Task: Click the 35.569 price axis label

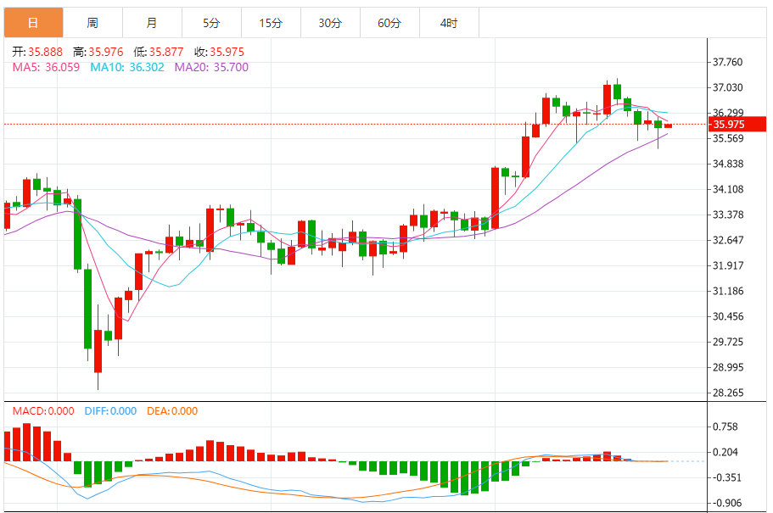Action: point(728,138)
